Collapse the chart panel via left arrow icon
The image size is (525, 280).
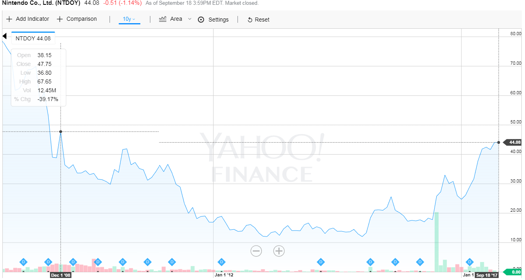tap(4, 36)
